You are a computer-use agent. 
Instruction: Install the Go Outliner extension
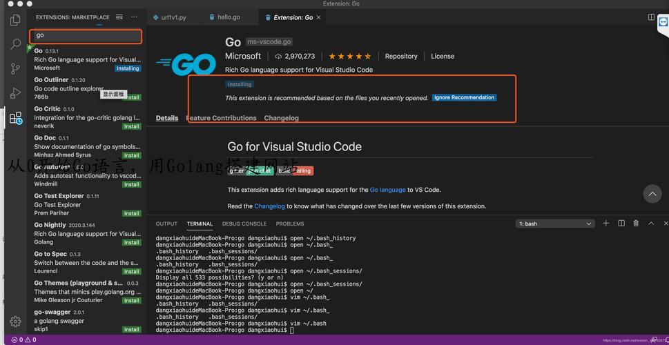pos(131,97)
